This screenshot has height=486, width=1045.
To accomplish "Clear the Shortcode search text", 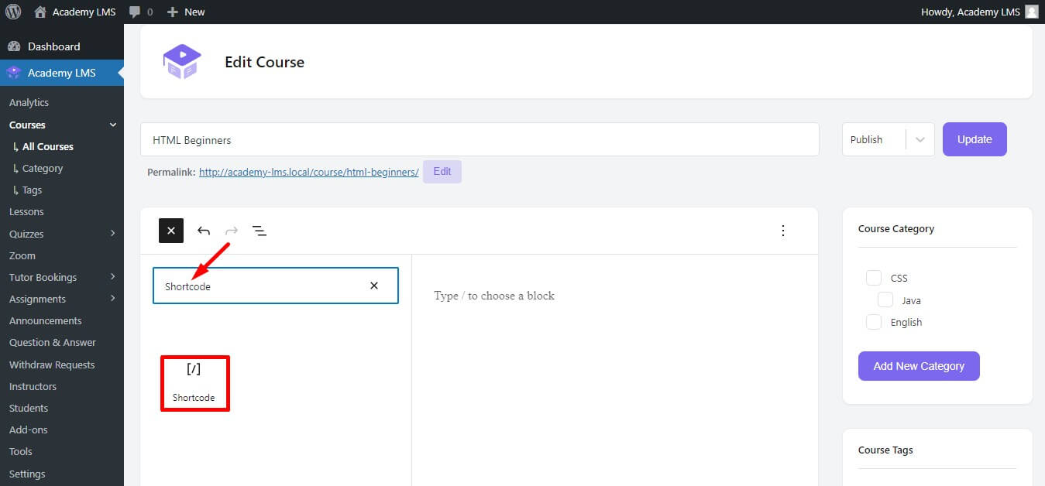I will tap(374, 286).
